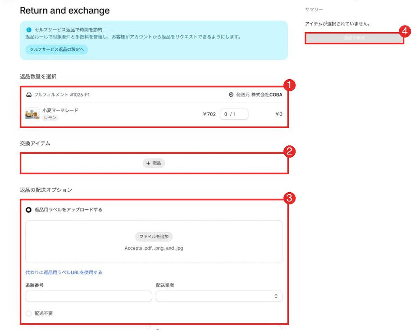The image size is (419, 330).
Task: Click the レモン variant tag
Action: click(50, 118)
